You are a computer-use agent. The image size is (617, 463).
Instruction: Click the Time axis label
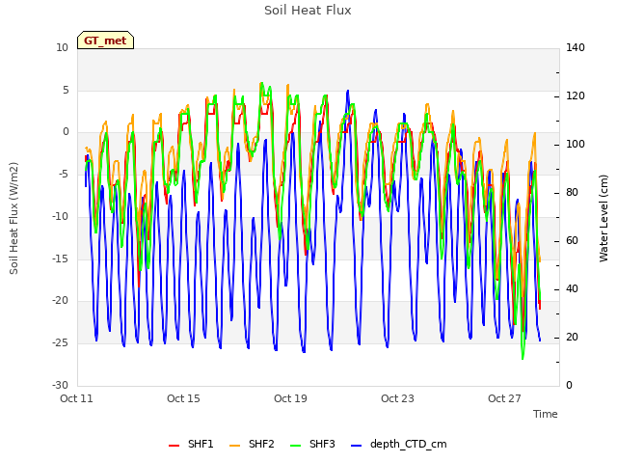tap(546, 414)
